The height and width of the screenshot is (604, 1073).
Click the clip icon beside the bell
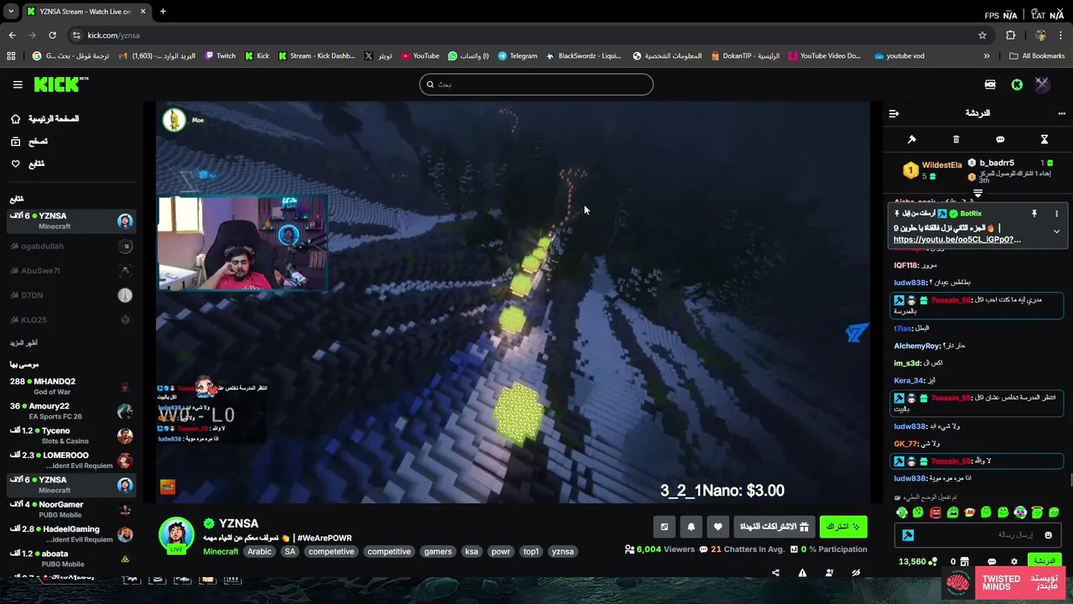point(664,527)
